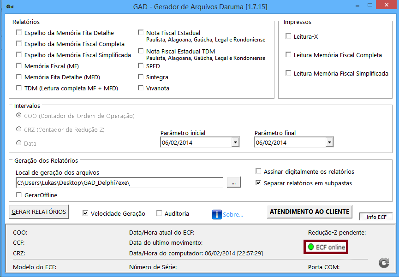The height and width of the screenshot is (277, 399).
Task: Click the Modelo do ECF label
Action: click(35, 267)
